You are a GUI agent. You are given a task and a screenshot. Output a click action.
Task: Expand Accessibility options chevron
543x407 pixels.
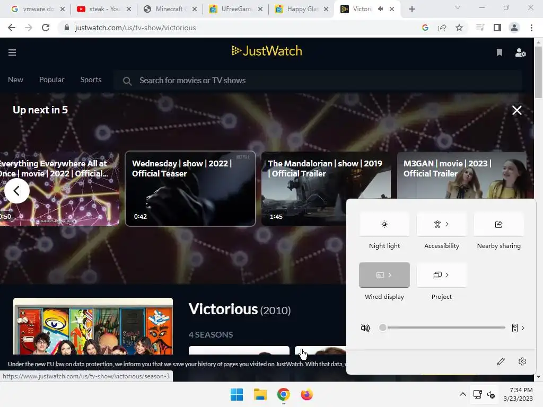tap(447, 224)
